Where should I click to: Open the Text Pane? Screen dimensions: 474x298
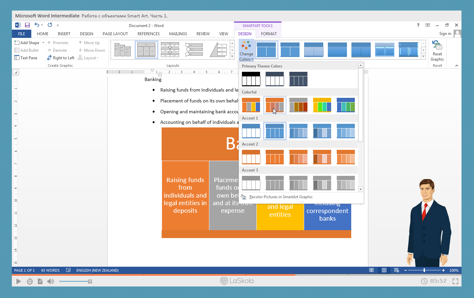[x=26, y=58]
